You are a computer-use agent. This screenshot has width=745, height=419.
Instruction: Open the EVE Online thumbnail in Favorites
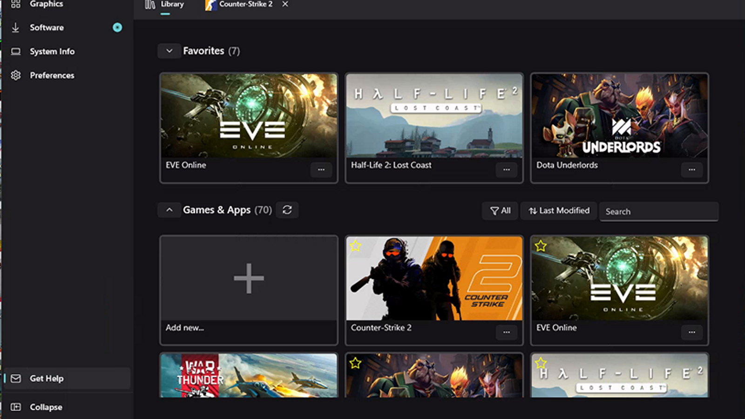249,115
